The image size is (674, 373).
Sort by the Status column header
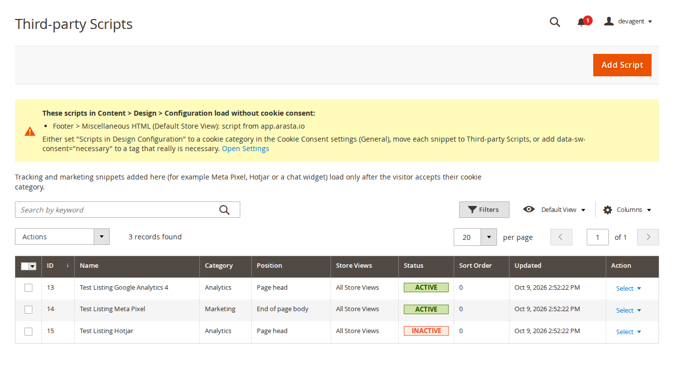(426, 266)
